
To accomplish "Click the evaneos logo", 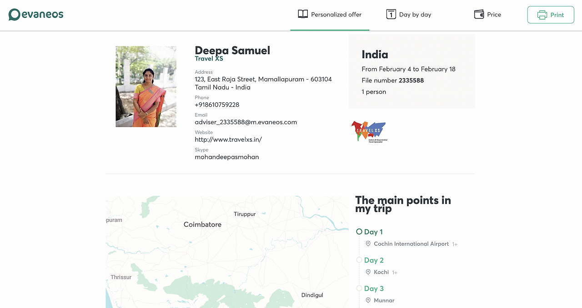I will (36, 15).
